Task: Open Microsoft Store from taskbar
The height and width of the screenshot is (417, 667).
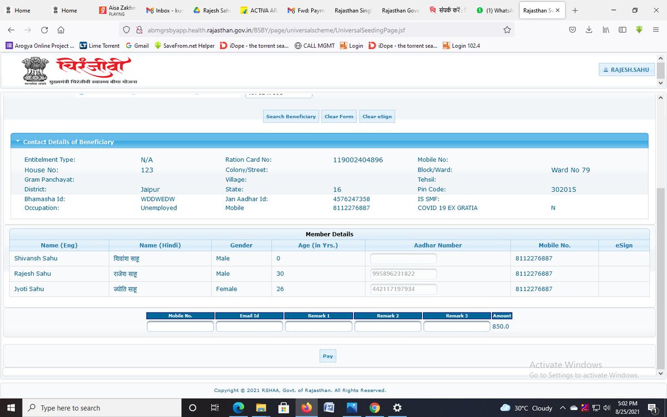Action: tap(283, 408)
